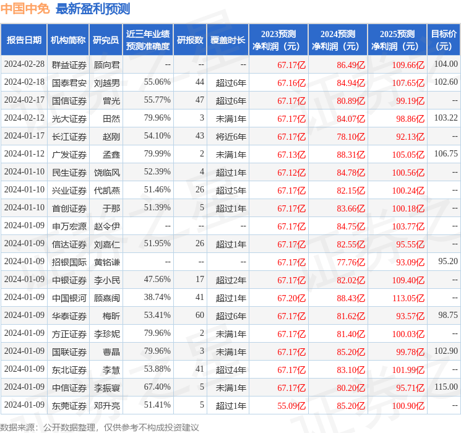Image resolution: width=461 pixels, height=433 pixels.
Task: Click target price 104.00
Action: point(446,64)
